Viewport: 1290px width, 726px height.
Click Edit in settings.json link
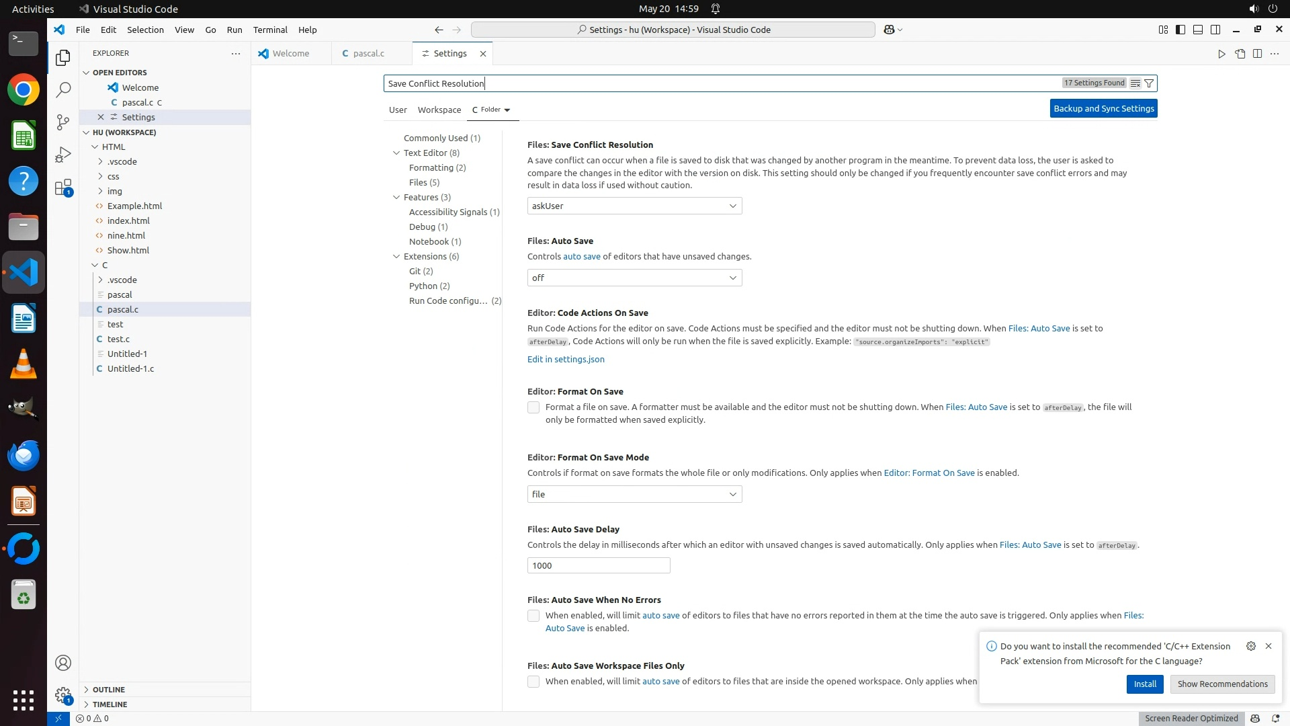pos(566,359)
